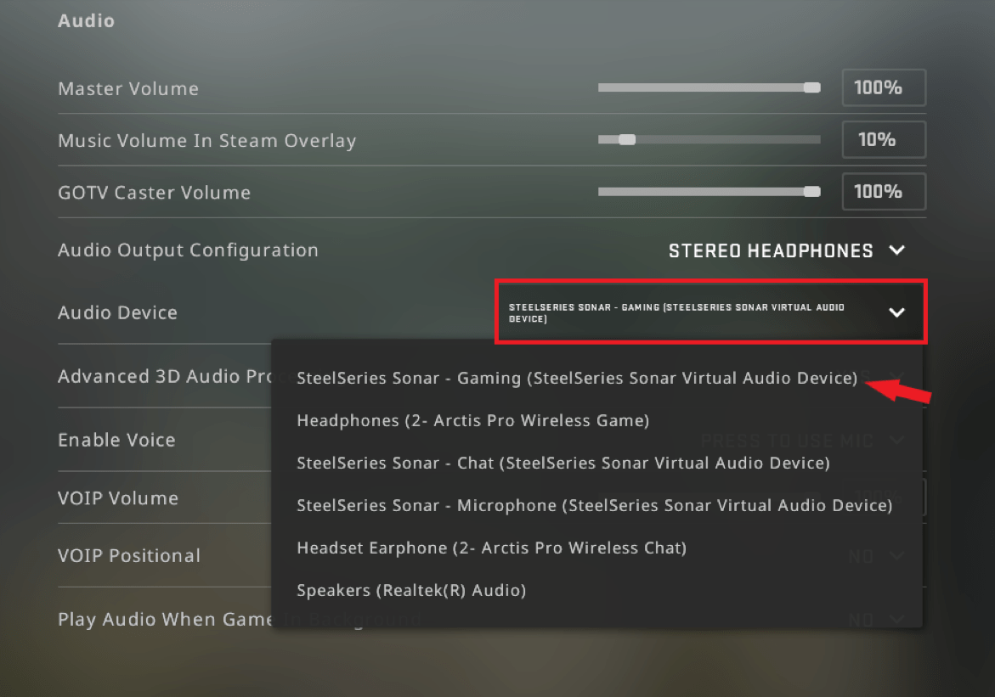
Task: Collapse the Audio Device dropdown chevron
Action: point(897,312)
